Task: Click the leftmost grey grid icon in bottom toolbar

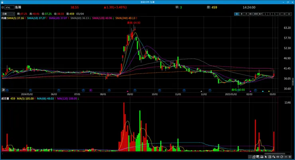Action: [250, 157]
